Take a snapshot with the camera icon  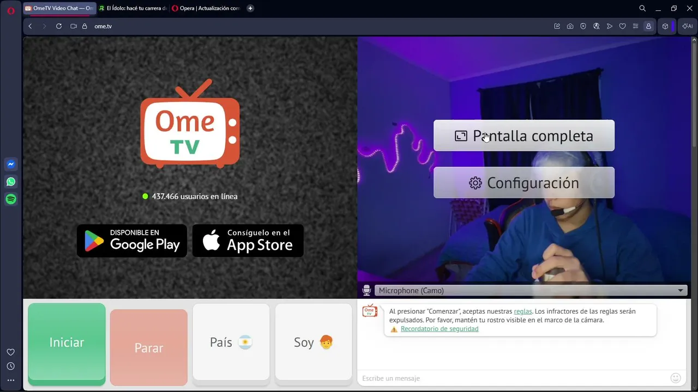click(x=570, y=26)
